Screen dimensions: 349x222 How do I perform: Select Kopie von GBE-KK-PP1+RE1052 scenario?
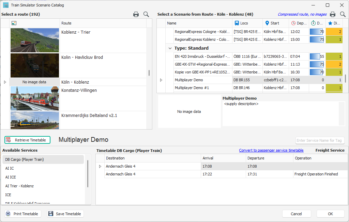tap(202, 72)
